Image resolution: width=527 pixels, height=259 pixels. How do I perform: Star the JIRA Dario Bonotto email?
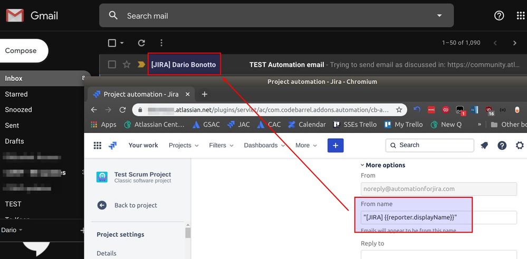[x=127, y=64]
